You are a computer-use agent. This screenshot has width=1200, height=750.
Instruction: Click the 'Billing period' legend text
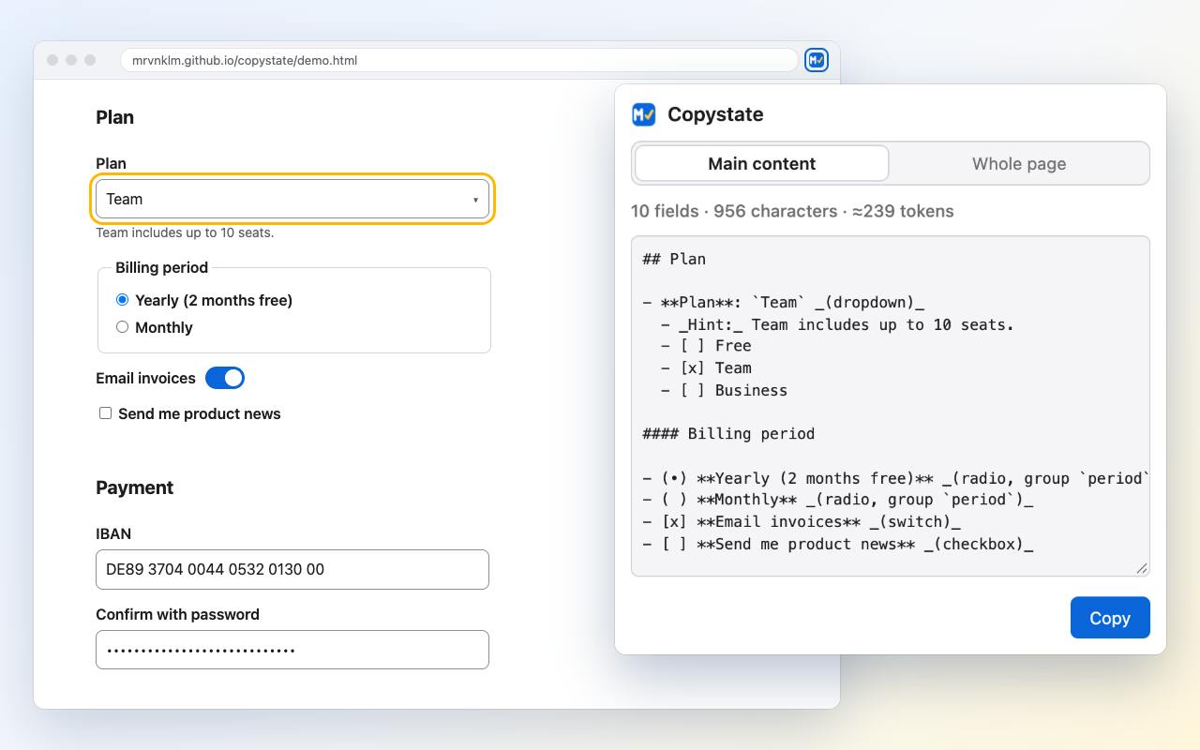click(161, 267)
